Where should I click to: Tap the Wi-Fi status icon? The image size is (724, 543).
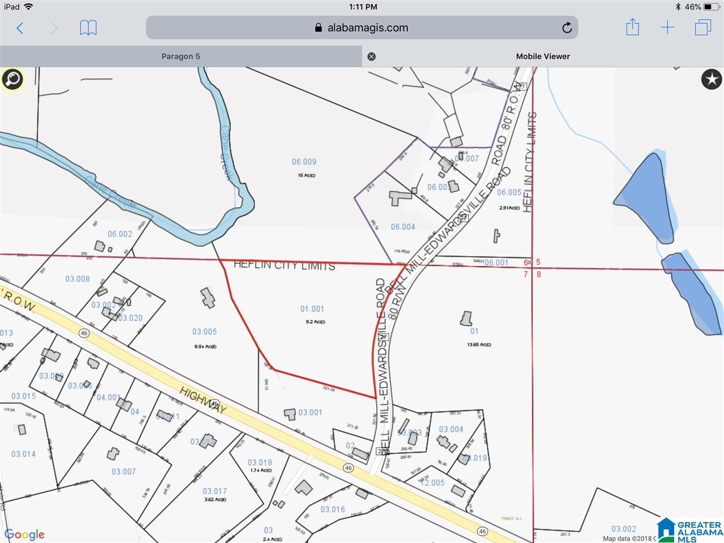(x=28, y=7)
